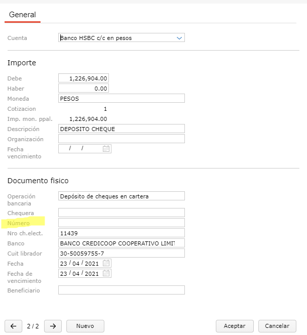The height and width of the screenshot is (335, 307).
Task: Open calendar icon for Fecha vencimiento in Importe
Action: (x=106, y=149)
